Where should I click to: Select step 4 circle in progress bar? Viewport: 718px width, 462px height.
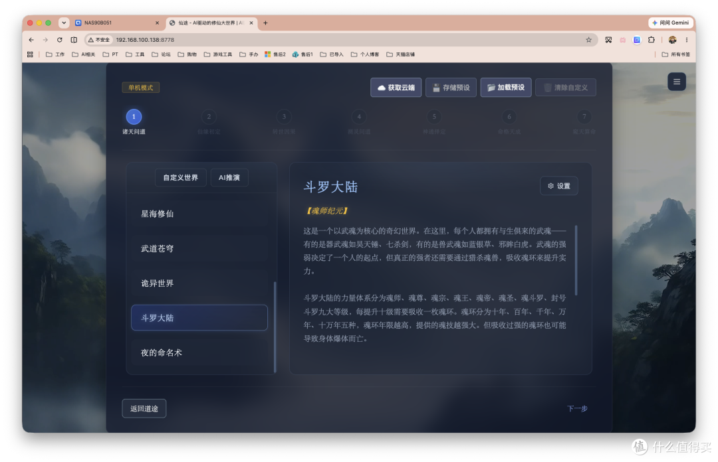359,117
